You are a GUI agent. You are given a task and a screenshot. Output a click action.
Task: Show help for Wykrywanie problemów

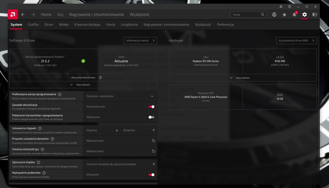point(44,173)
